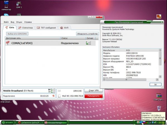Click the hardware list scroll down arrow
This screenshot has width=167, height=125.
(x=160, y=77)
